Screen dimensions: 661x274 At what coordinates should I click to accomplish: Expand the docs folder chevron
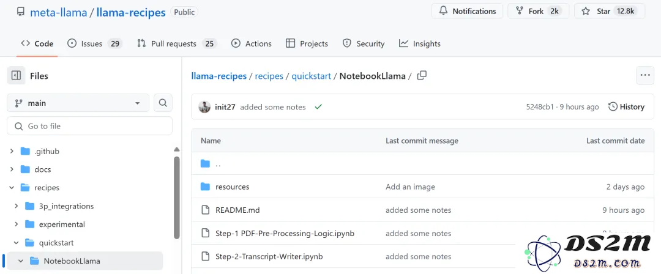pyautogui.click(x=12, y=169)
